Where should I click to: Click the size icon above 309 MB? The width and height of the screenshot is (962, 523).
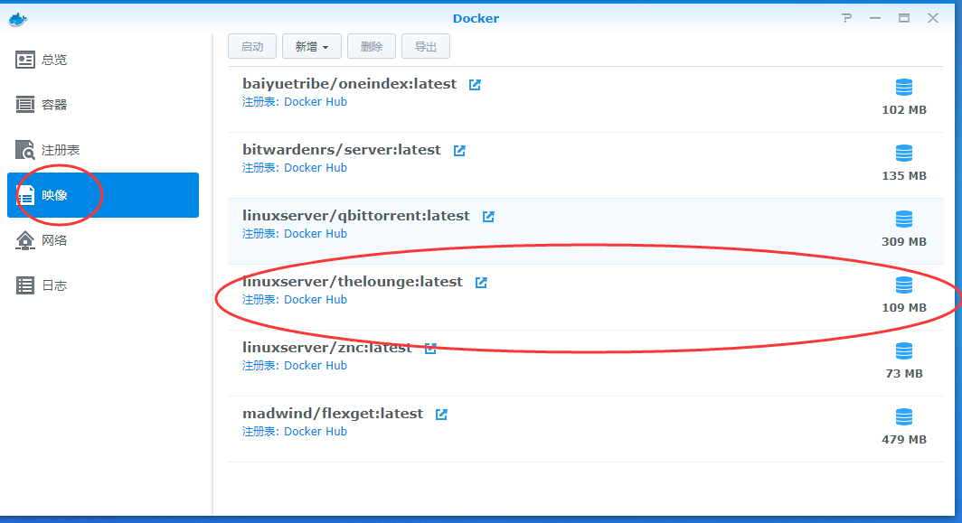(904, 219)
